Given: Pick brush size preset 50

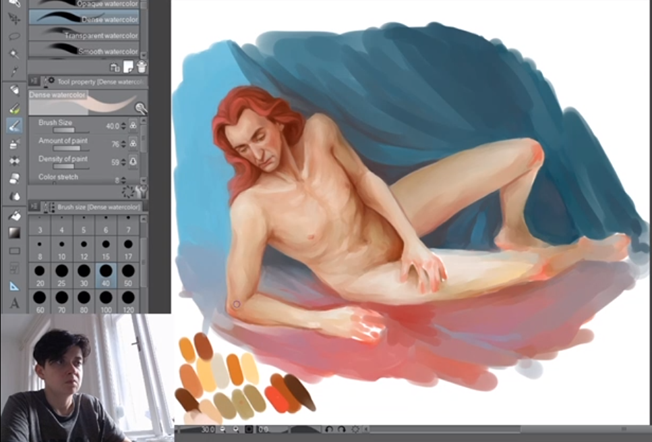Looking at the screenshot, I should tap(128, 275).
